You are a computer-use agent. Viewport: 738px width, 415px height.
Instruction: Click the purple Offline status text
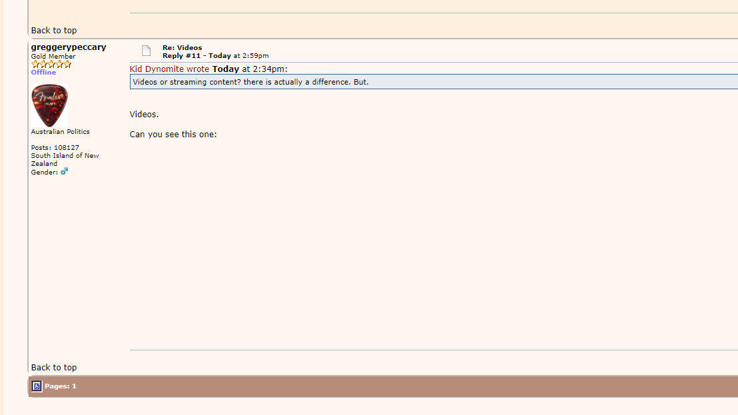[x=43, y=73]
